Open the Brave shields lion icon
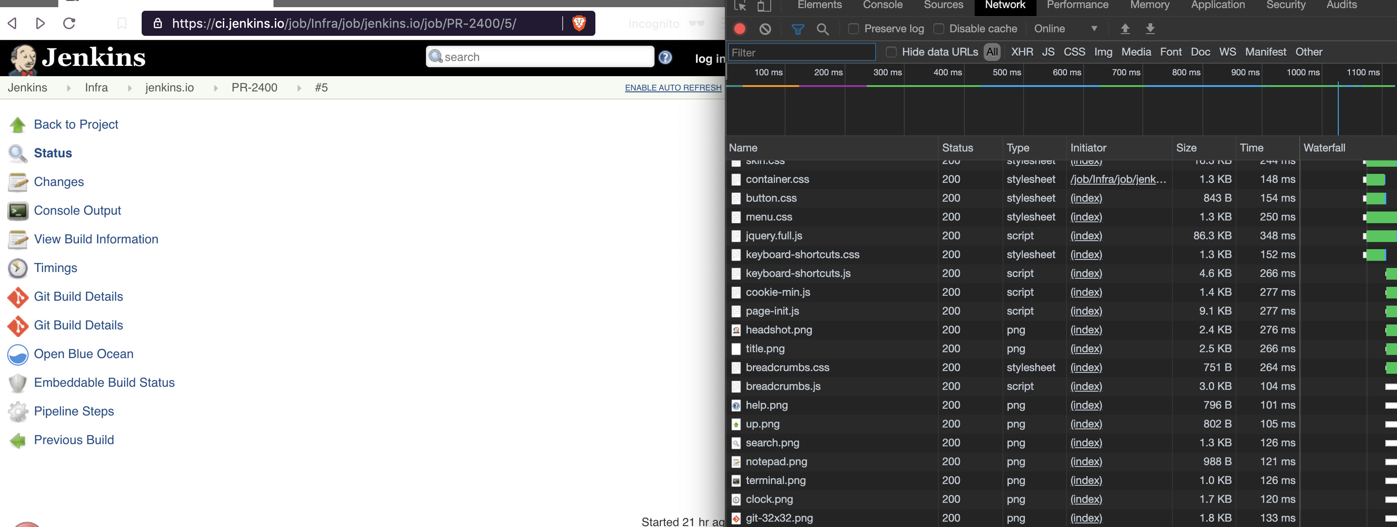This screenshot has height=527, width=1397. [579, 23]
